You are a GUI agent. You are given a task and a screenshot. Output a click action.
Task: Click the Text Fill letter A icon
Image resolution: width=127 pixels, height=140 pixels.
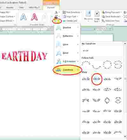point(56,12)
